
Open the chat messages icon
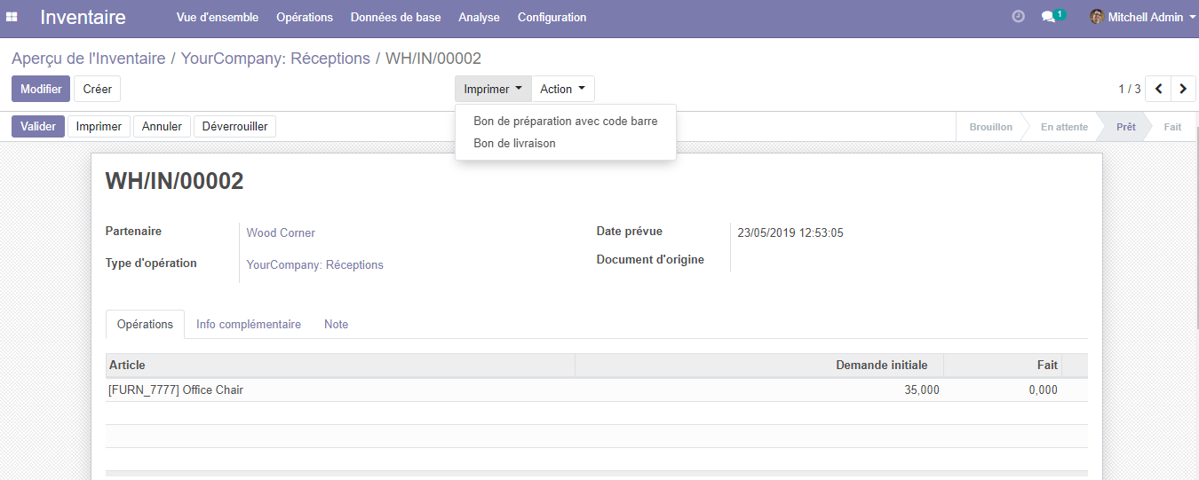tap(1049, 17)
